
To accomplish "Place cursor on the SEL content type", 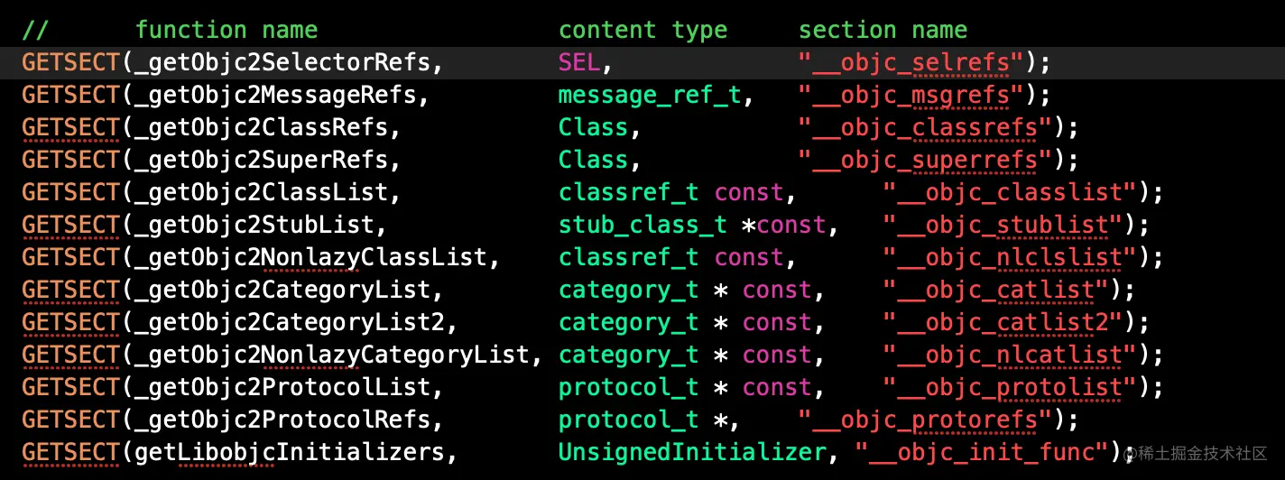I will click(579, 62).
